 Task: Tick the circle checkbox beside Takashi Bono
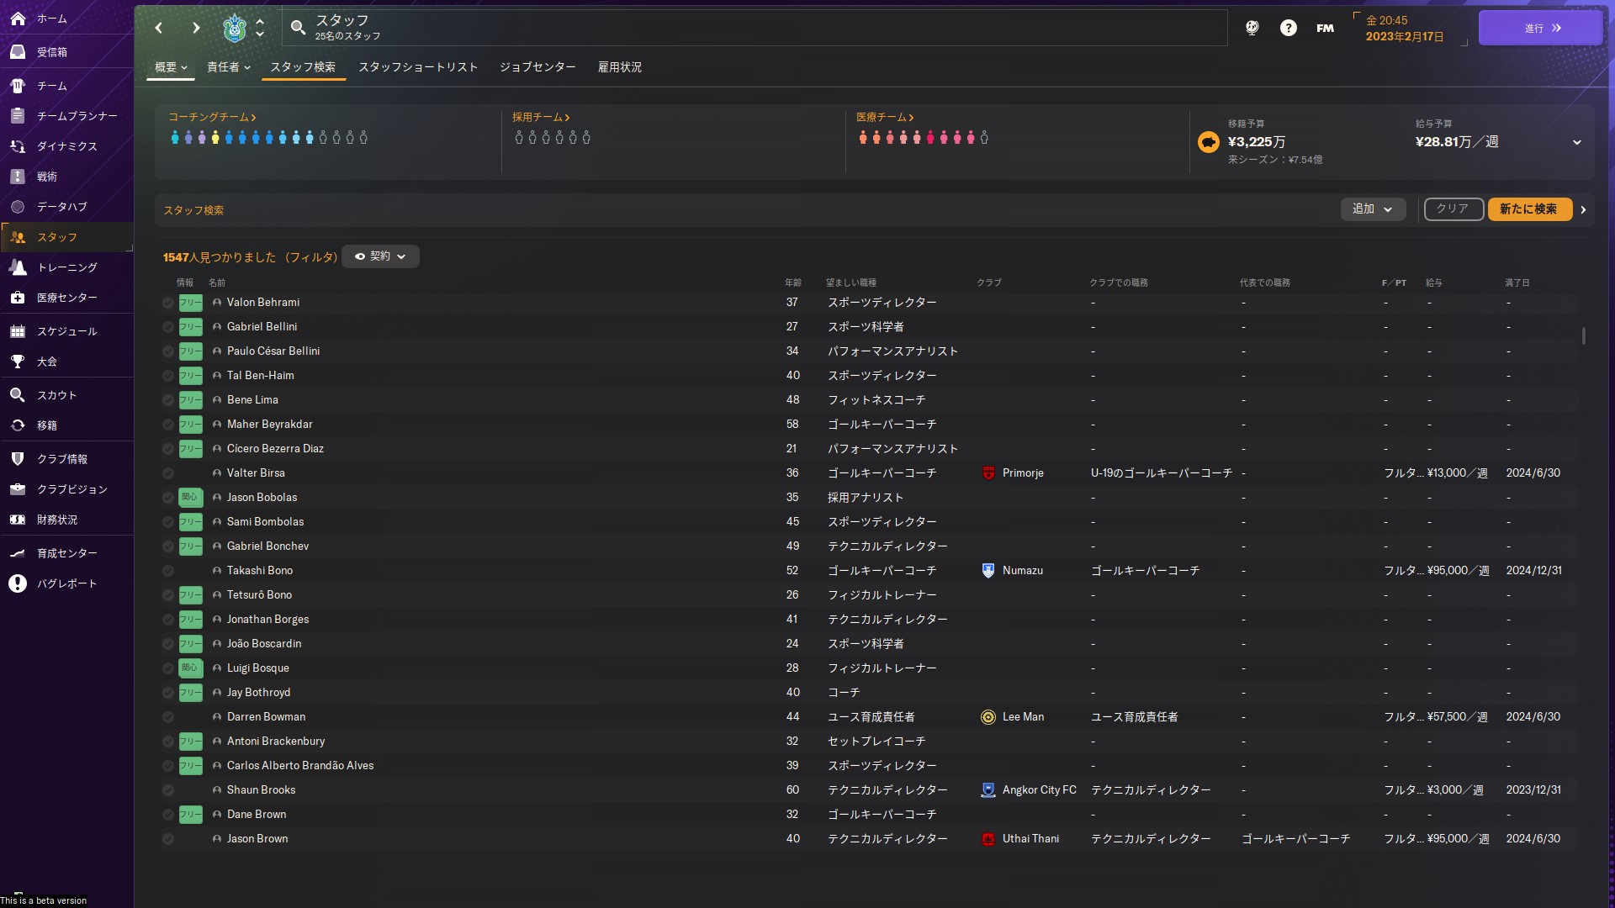tap(168, 571)
